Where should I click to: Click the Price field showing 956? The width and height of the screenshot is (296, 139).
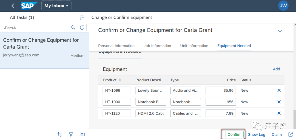click(x=220, y=102)
